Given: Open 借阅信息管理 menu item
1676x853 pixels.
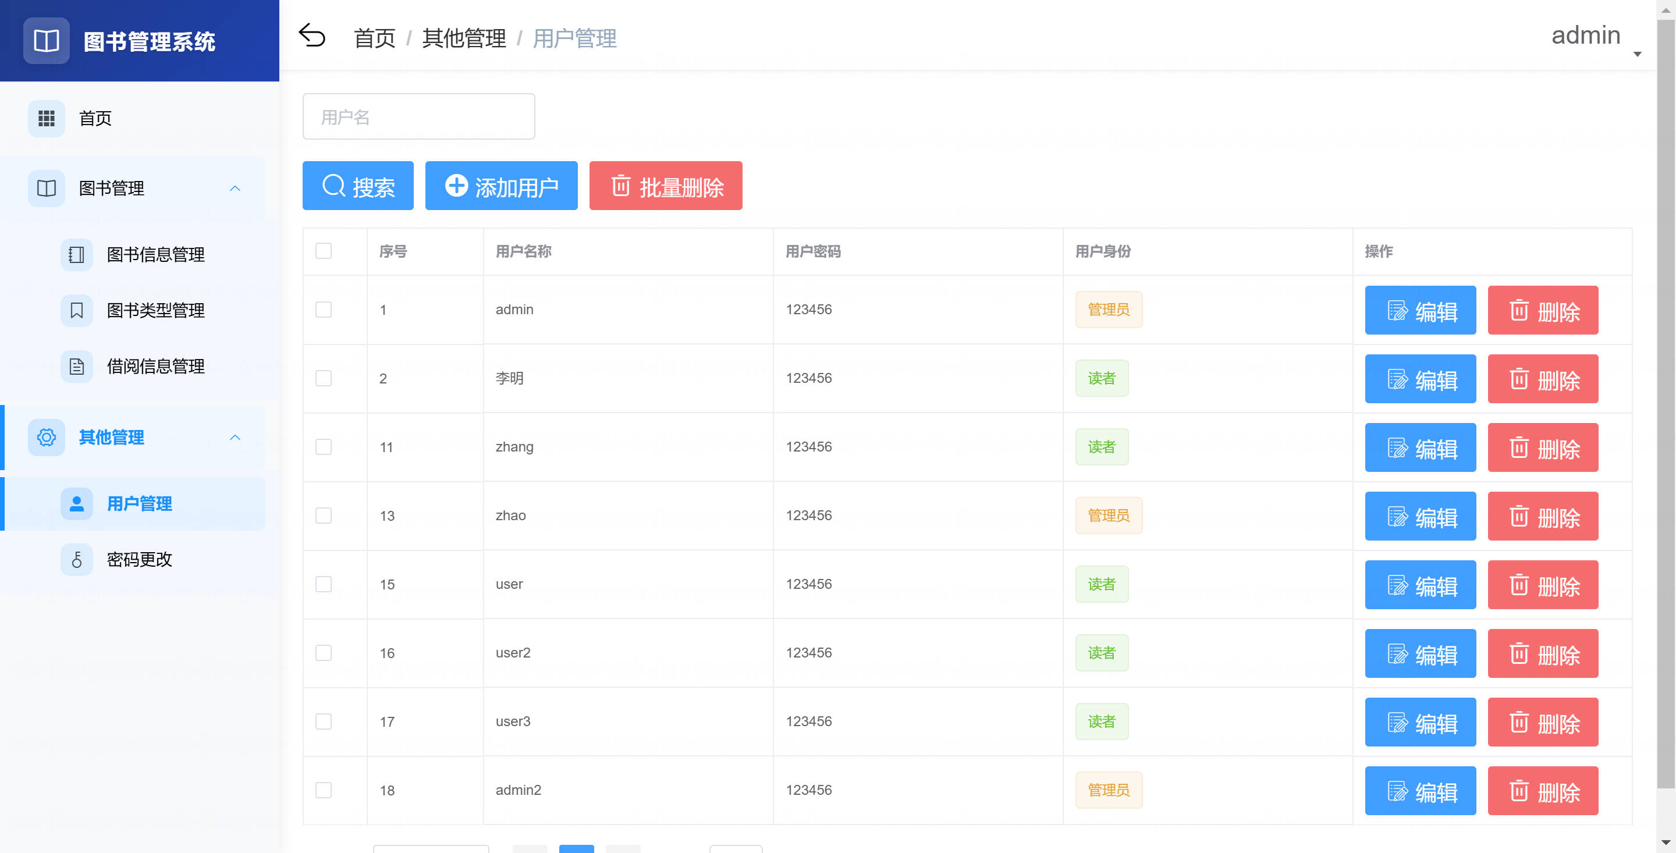Looking at the screenshot, I should click(133, 367).
